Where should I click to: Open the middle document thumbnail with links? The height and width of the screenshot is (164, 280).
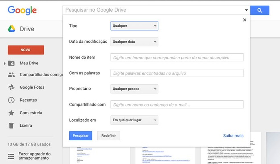[165, 155]
